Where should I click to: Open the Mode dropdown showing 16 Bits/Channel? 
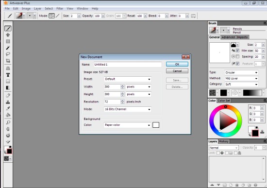pos(127,109)
